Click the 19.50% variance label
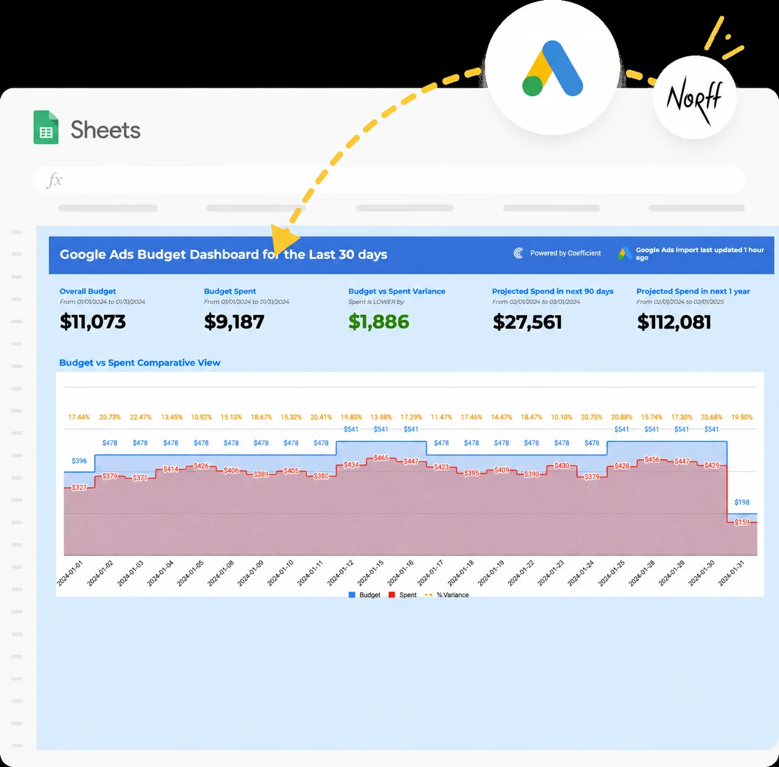This screenshot has height=767, width=779. tap(742, 417)
